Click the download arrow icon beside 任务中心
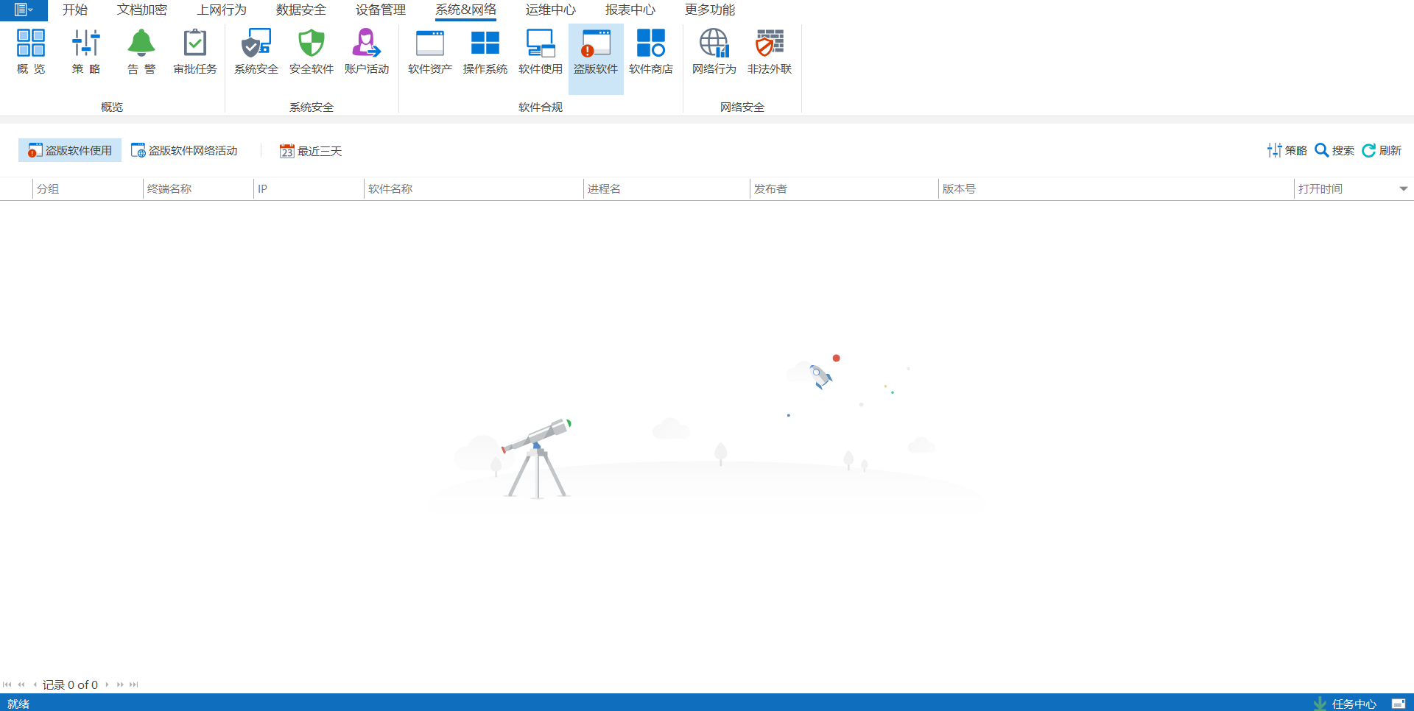 1320,704
